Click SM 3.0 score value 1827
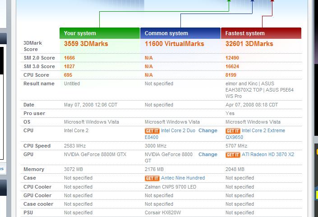The height and width of the screenshot is (217, 318). [x=69, y=66]
